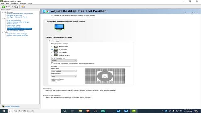
Task: Open the OBS Studio taskbar icon
Action: pos(95,111)
